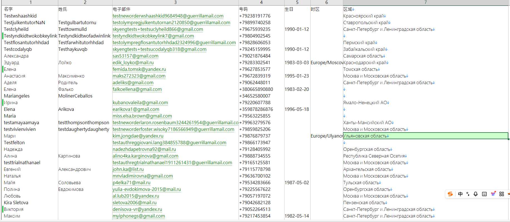Image resolution: width=510 pixels, height=222 pixels.
Task: Open email link nadezhdapetrovna92@mail.ru
Action: pos(144,149)
